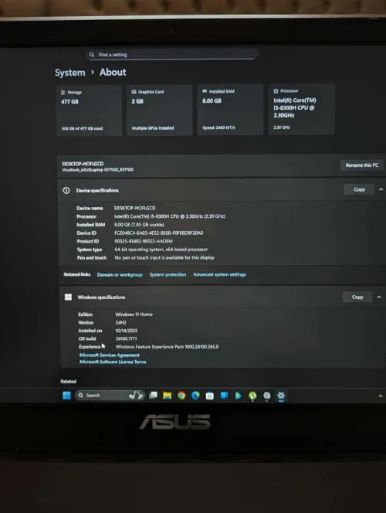
Task: Open Task View from the taskbar
Action: coord(153,396)
